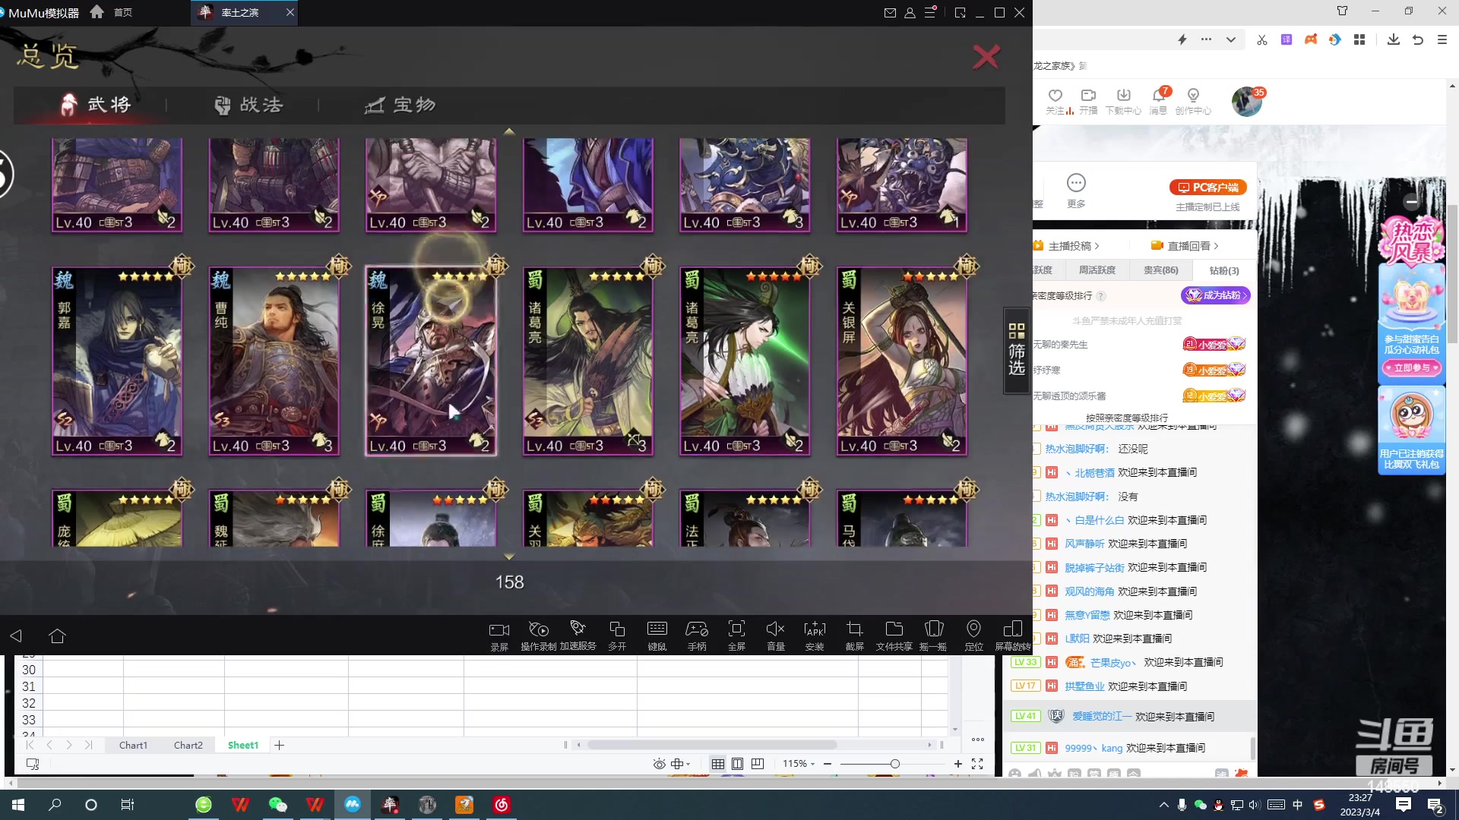Open 消息 notifications bell on Douyu
1459x820 pixels.
tap(1158, 101)
